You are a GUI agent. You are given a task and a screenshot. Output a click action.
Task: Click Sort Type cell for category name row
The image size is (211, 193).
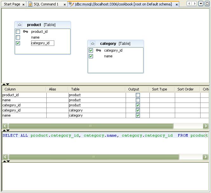(x=162, y=116)
